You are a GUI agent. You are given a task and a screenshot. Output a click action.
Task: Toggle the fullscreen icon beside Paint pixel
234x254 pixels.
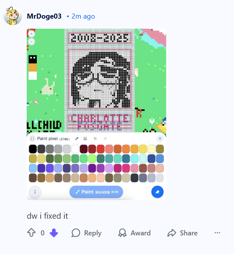33,138
